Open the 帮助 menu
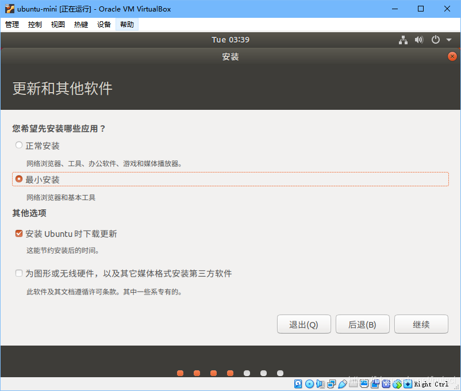461x391 pixels. [x=127, y=24]
